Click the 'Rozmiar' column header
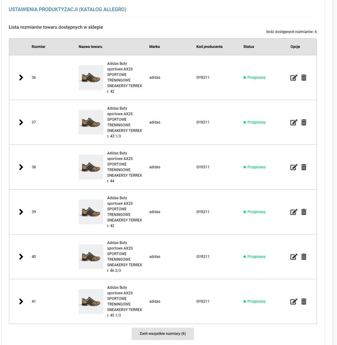The width and height of the screenshot is (337, 345). [x=39, y=47]
